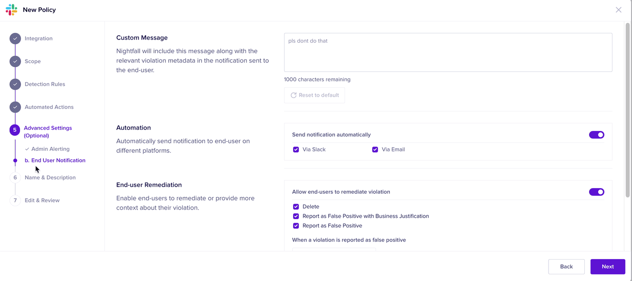
Task: Click the step 6 number circle
Action: click(x=15, y=178)
